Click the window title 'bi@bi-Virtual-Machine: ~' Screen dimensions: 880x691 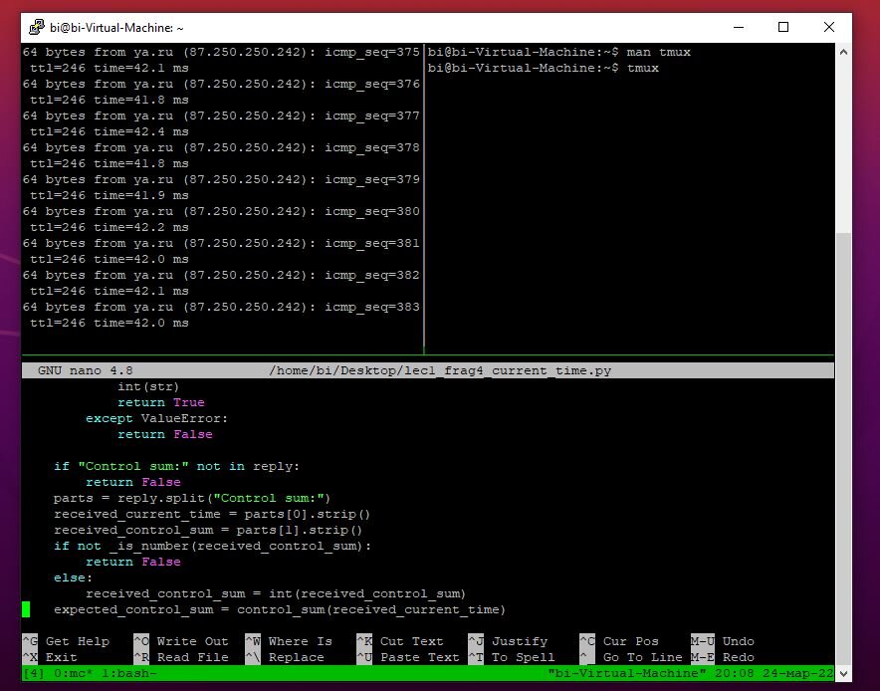click(116, 28)
